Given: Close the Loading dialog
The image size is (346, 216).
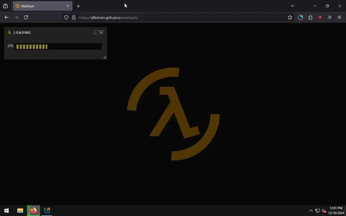Looking at the screenshot, I should [x=101, y=32].
